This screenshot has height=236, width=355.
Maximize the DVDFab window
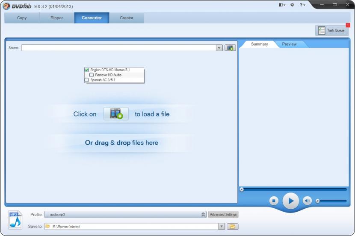(334, 5)
